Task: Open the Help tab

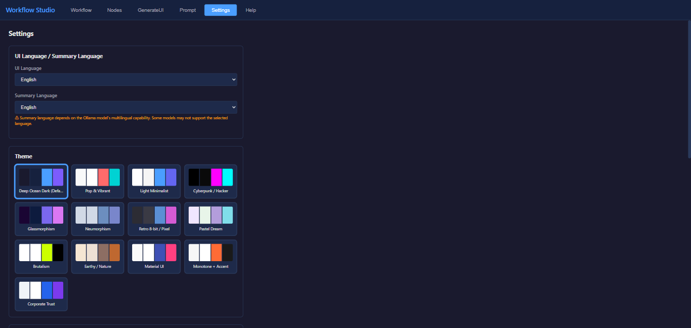Action: pyautogui.click(x=251, y=10)
